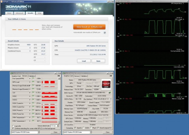Click Close button in GPU-Z card info window
The width and height of the screenshot is (189, 135).
pyautogui.click(x=108, y=132)
